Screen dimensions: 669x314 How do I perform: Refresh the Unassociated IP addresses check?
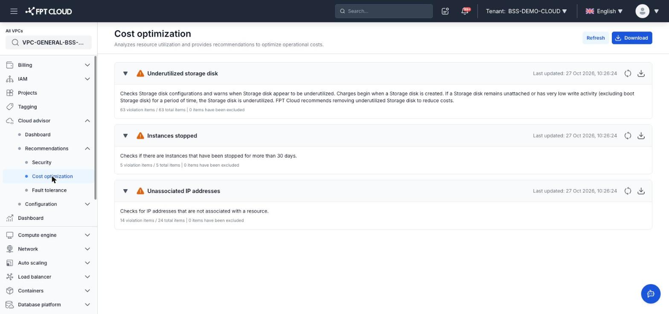[x=628, y=191]
